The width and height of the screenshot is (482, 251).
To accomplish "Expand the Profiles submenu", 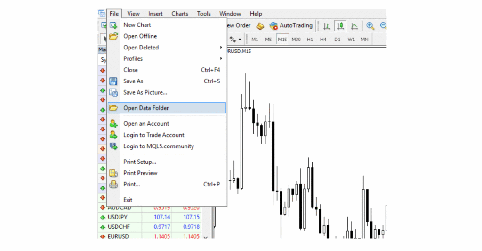I will pyautogui.click(x=167, y=59).
